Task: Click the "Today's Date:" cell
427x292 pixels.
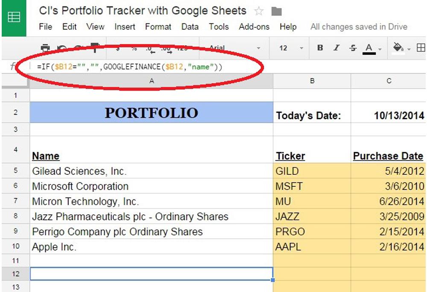Action: pos(312,113)
